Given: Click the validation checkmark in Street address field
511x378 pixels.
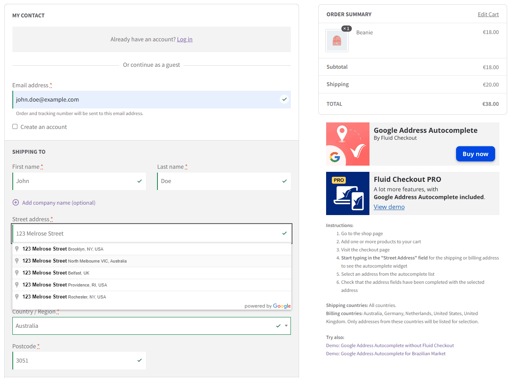Looking at the screenshot, I should (x=284, y=233).
